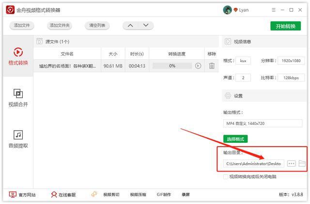The width and height of the screenshot is (310, 204).
Task: Click the 0% conversion progress bar
Action: point(172,66)
